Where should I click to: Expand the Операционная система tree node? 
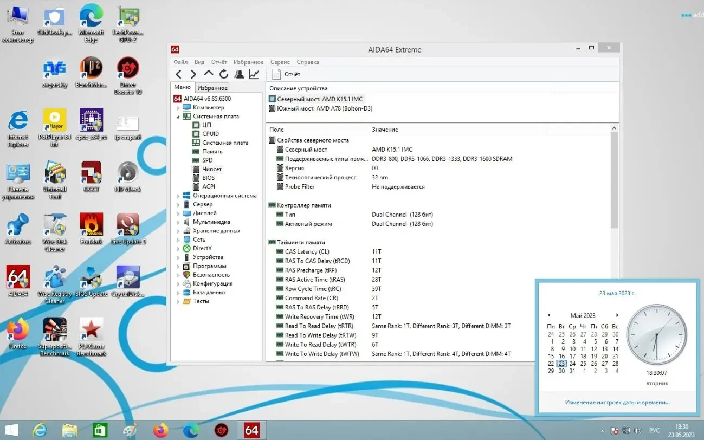pyautogui.click(x=178, y=196)
